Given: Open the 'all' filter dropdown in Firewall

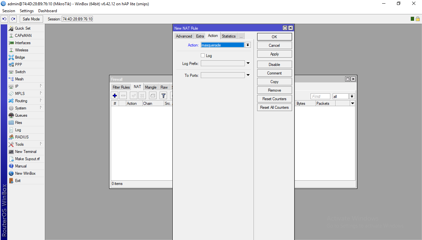Looking at the screenshot, I should [352, 96].
